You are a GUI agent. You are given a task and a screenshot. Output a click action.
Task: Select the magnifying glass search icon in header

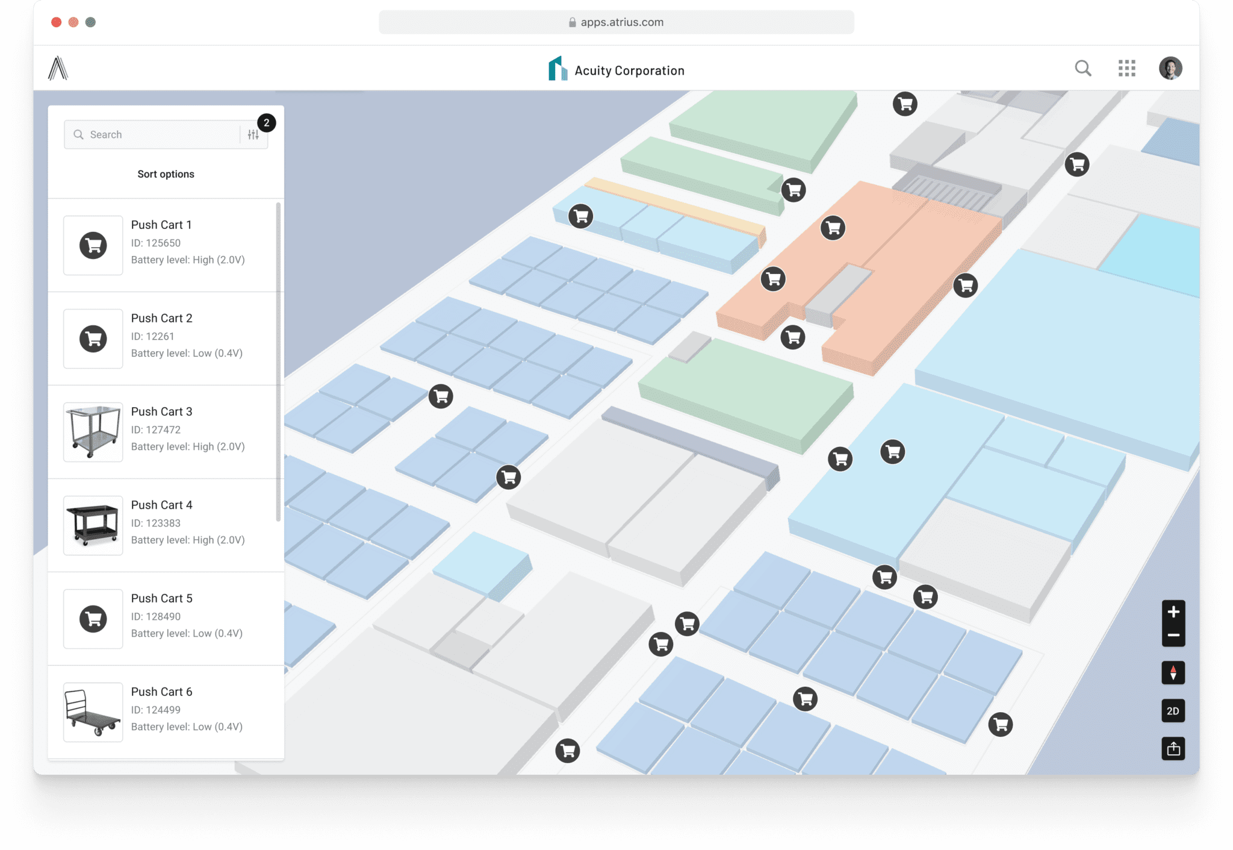pyautogui.click(x=1082, y=68)
